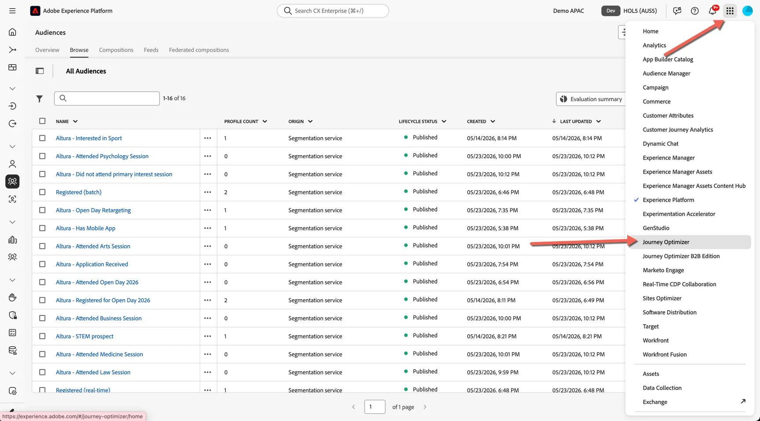Open the Altura - Has Mobile App audience link
Screen dimensions: 760x421
coord(85,228)
